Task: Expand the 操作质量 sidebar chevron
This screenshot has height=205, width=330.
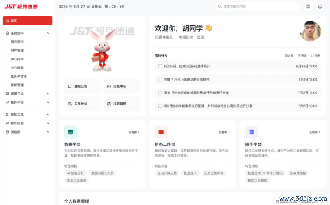Action: pyautogui.click(x=48, y=123)
